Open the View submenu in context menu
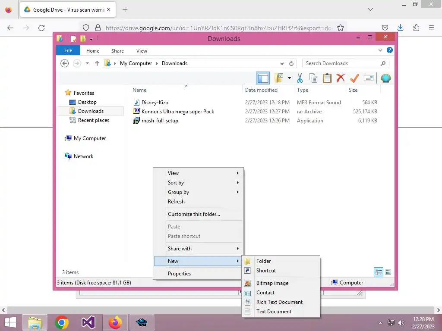 (198, 173)
